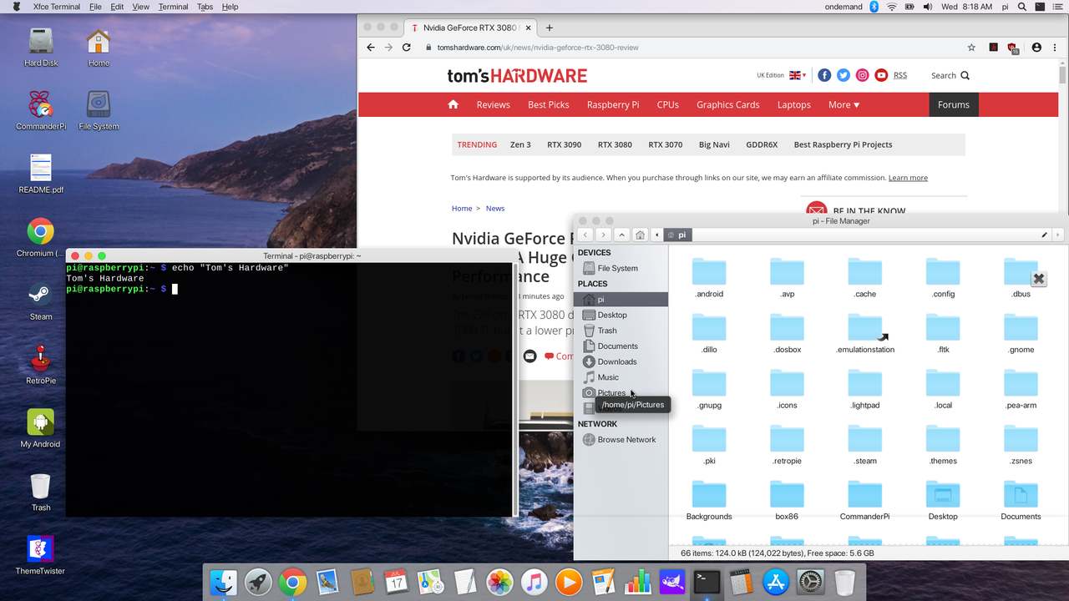
Task: Bookmark this page with the star icon
Action: [971, 48]
